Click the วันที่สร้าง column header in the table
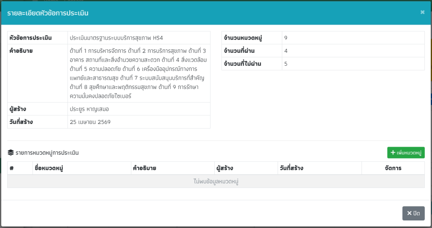 click(x=292, y=168)
